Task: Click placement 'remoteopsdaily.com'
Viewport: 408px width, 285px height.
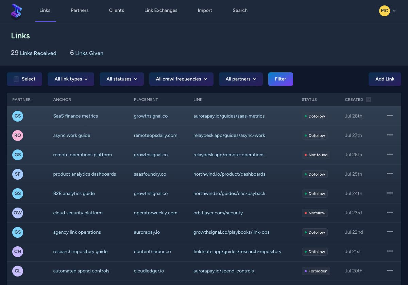Action: tap(155, 135)
